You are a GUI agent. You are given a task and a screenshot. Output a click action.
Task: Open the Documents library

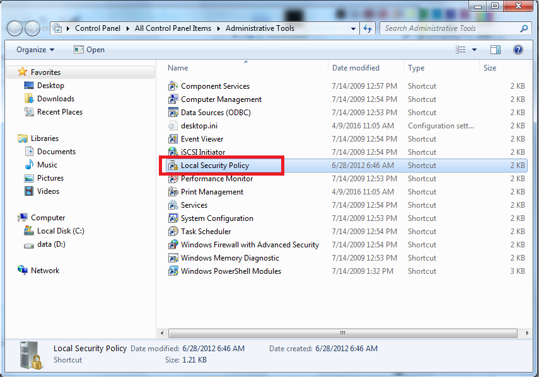50,152
